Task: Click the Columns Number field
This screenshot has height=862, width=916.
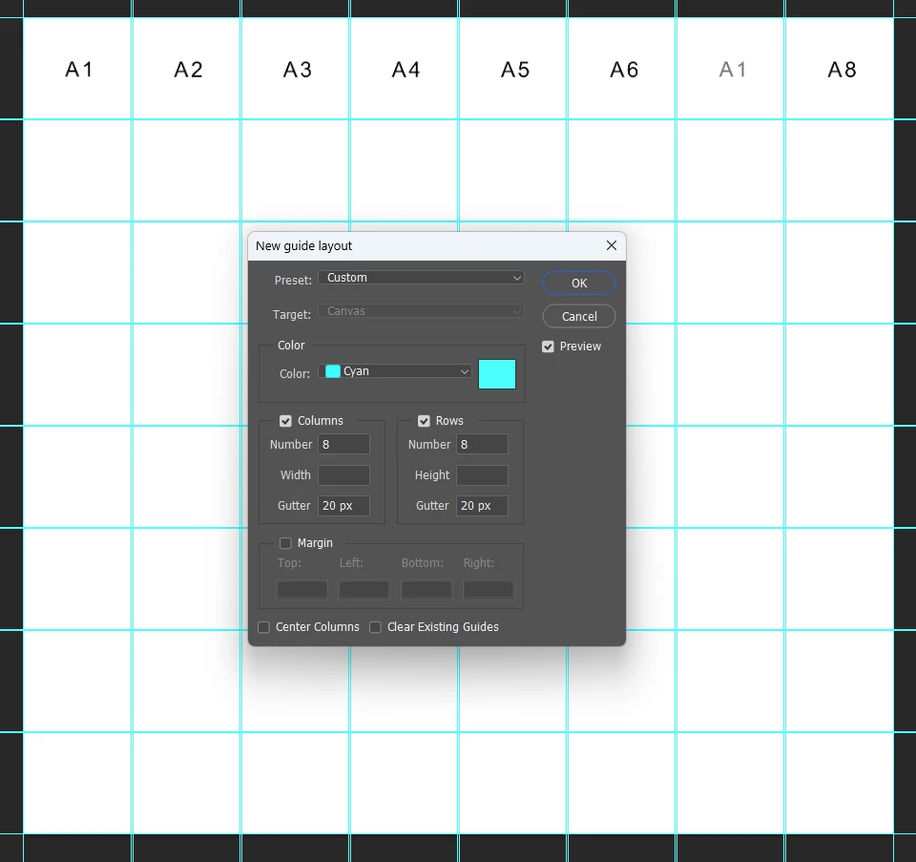Action: pyautogui.click(x=343, y=444)
